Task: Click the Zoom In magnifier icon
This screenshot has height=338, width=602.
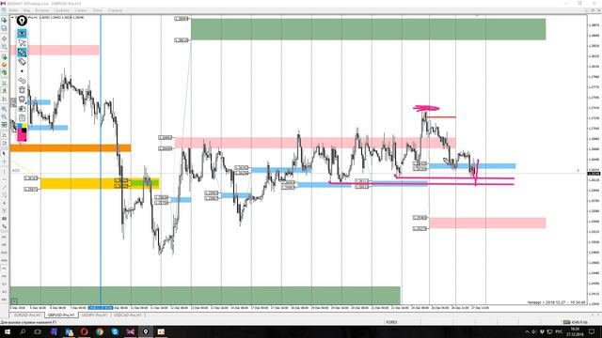Action: click(4, 109)
